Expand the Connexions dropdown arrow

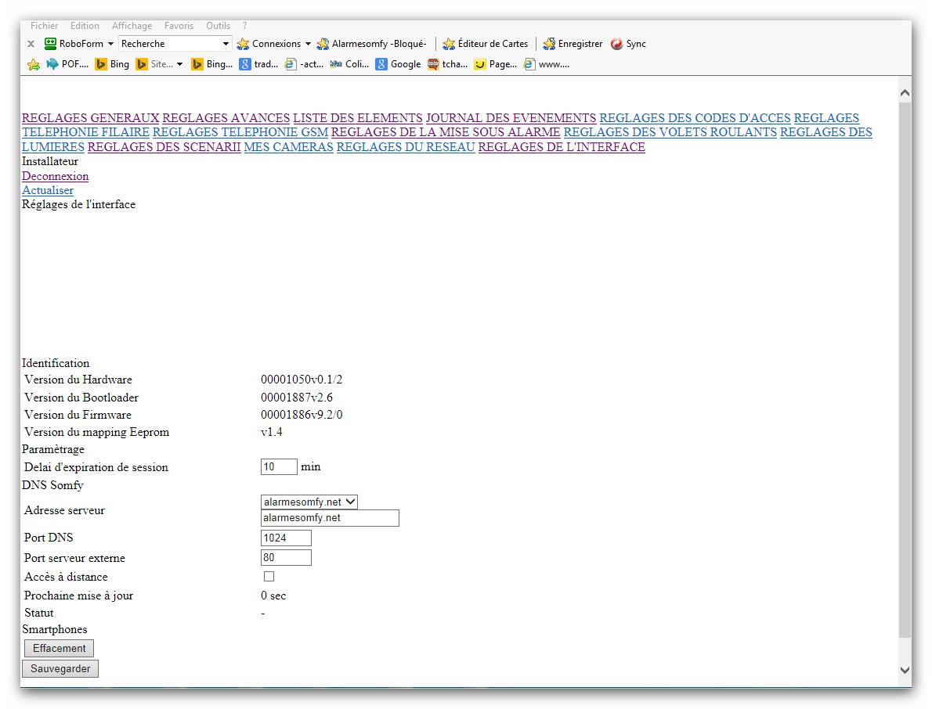[x=308, y=44]
